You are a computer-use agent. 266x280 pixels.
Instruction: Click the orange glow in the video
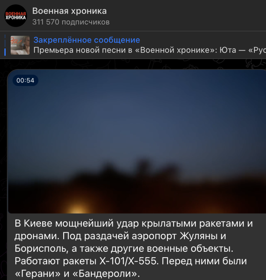click(78, 208)
